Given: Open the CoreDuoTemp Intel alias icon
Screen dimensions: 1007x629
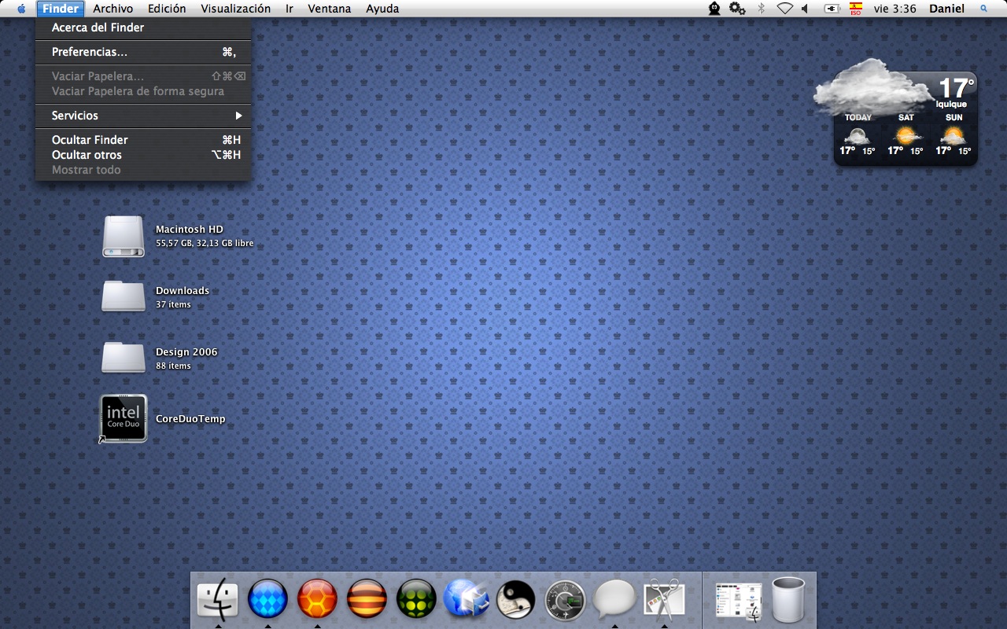Looking at the screenshot, I should (124, 418).
